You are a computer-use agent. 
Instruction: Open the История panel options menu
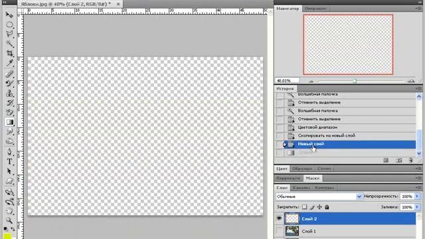pos(418,88)
